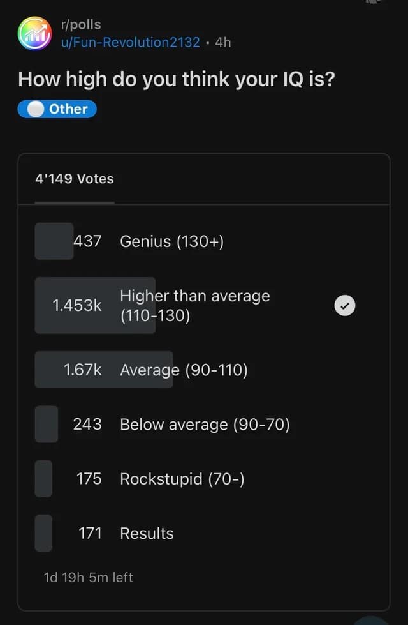The width and height of the screenshot is (408, 625).
Task: Pick the Rockstupid (70-) poll option
Action: [x=182, y=478]
